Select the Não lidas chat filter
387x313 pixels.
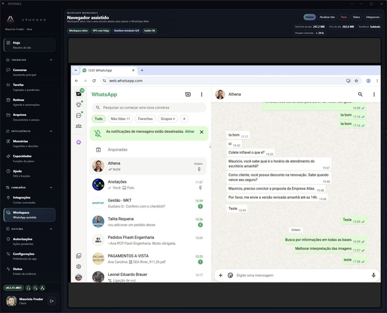click(x=120, y=119)
